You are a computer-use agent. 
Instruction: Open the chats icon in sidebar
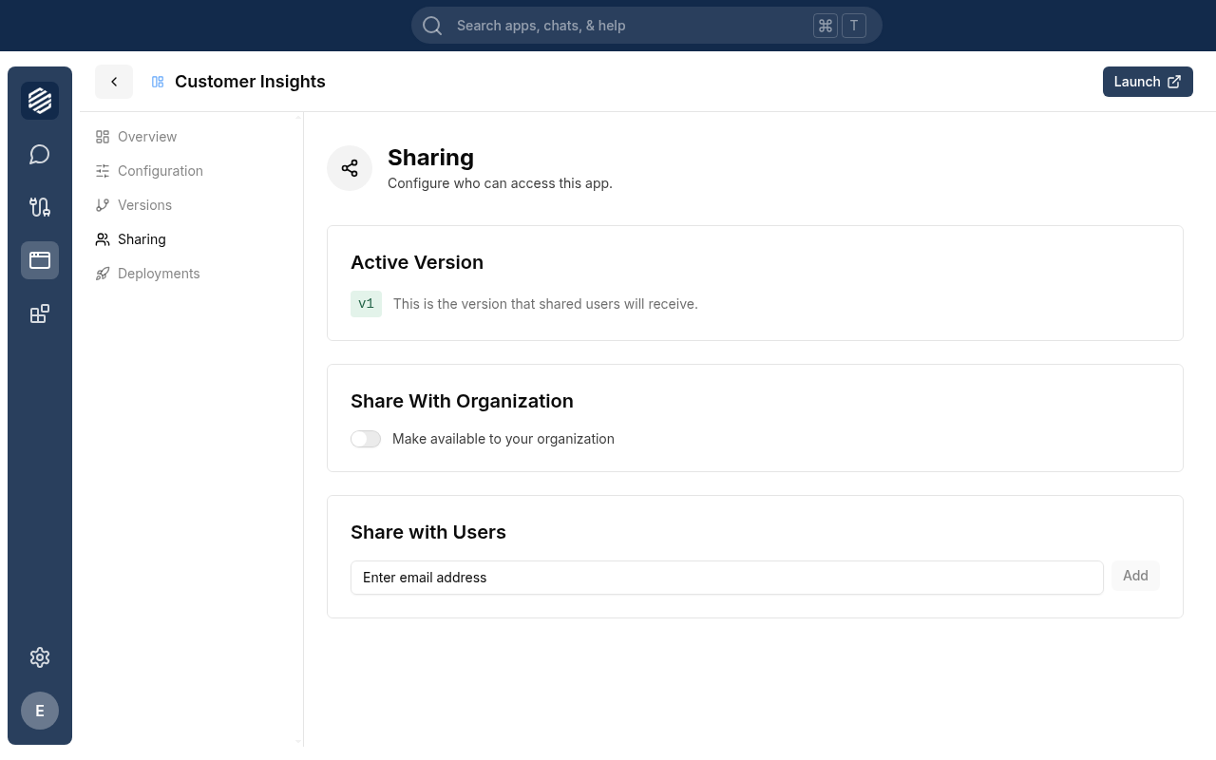point(40,154)
